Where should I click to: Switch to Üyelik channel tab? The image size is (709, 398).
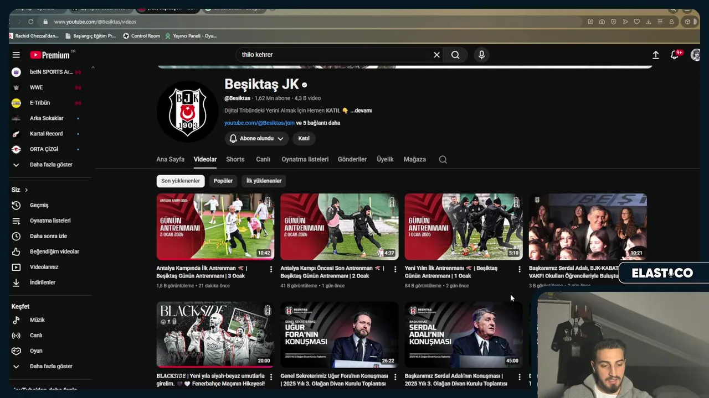tap(385, 159)
